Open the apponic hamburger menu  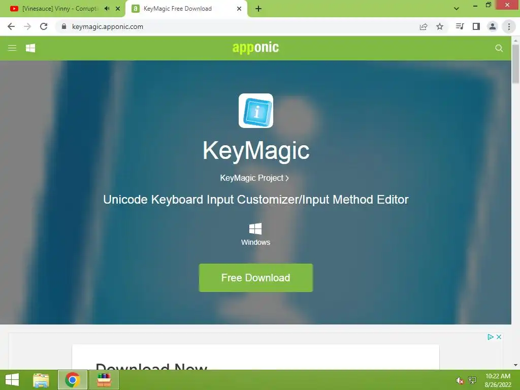coord(12,48)
